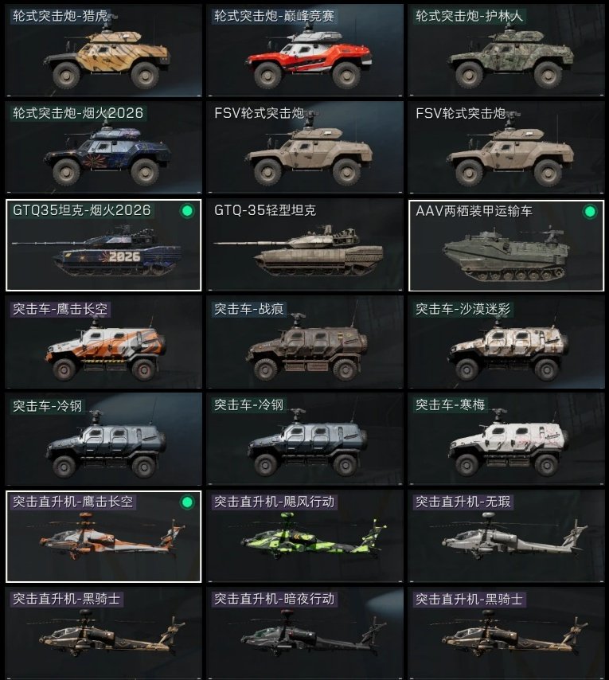The image size is (609, 680).
Task: Pick the 突击直升机-暗夜行动 helicopter skin
Action: [x=305, y=634]
